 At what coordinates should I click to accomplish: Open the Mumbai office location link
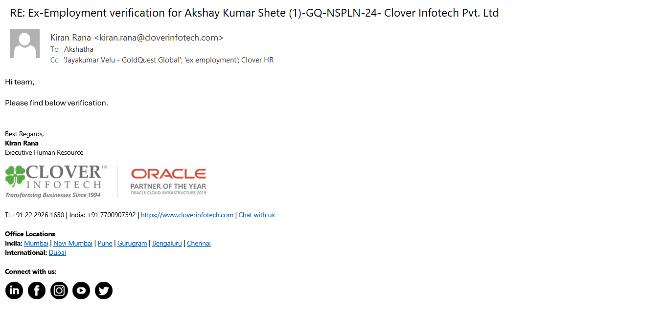click(x=36, y=244)
